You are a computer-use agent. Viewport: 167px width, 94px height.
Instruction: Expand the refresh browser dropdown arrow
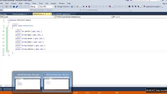[74, 7]
